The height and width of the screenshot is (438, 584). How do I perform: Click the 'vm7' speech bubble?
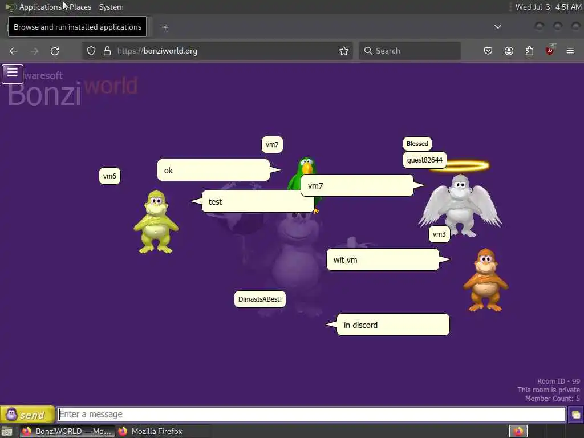coord(357,185)
